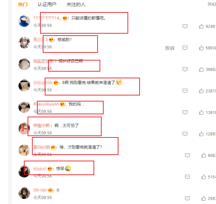The image size is (216, 204).
Task: Open the Shiba dog avatar profile
Action: 24,150
